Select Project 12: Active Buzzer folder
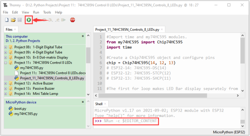 coord(34,83)
